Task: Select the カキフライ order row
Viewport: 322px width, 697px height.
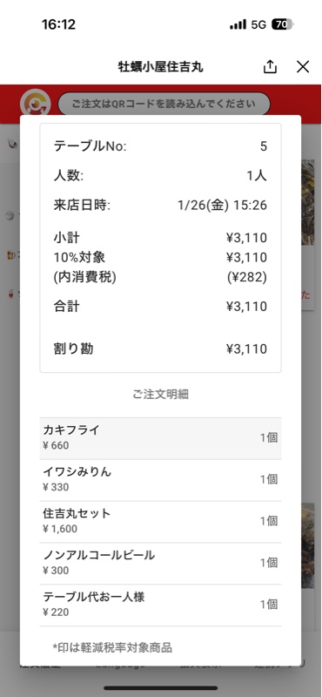Action: point(160,438)
